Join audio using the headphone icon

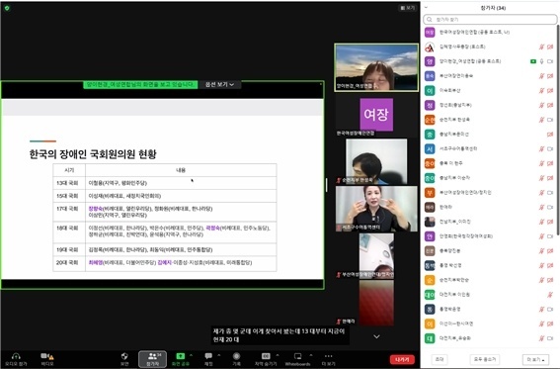(16, 359)
